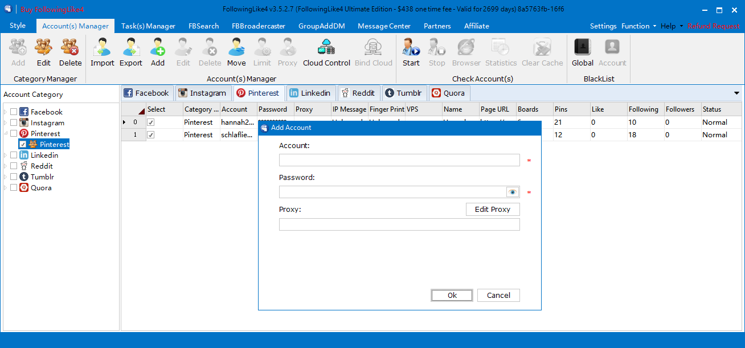Click the Clear Cache icon
The width and height of the screenshot is (745, 348).
(542, 52)
